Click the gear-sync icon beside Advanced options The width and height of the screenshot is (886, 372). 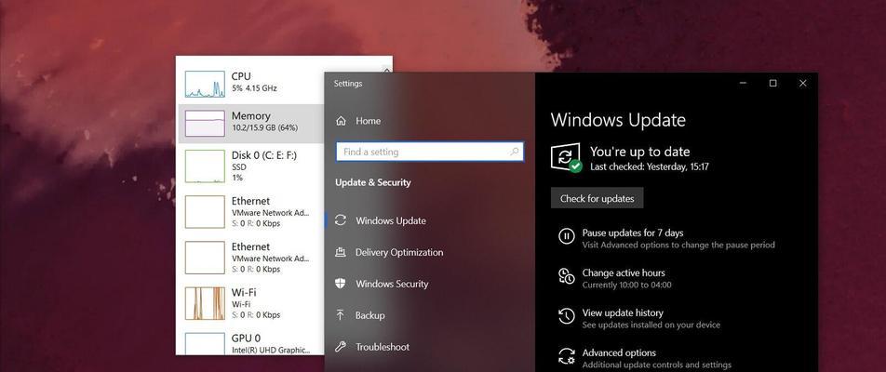click(x=566, y=356)
